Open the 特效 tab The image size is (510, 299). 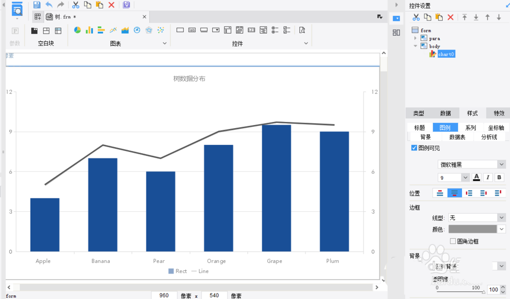coord(498,113)
